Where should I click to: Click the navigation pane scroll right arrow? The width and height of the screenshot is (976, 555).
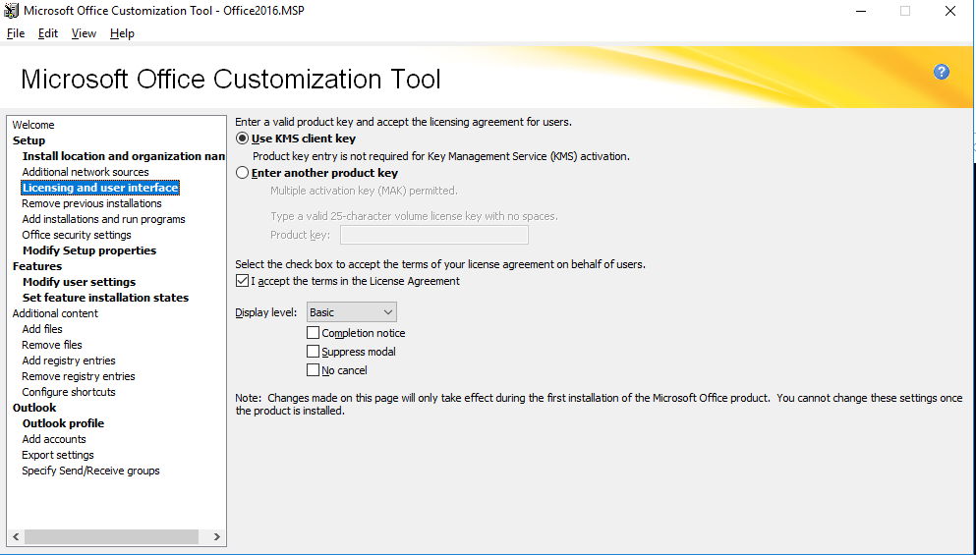coord(216,536)
